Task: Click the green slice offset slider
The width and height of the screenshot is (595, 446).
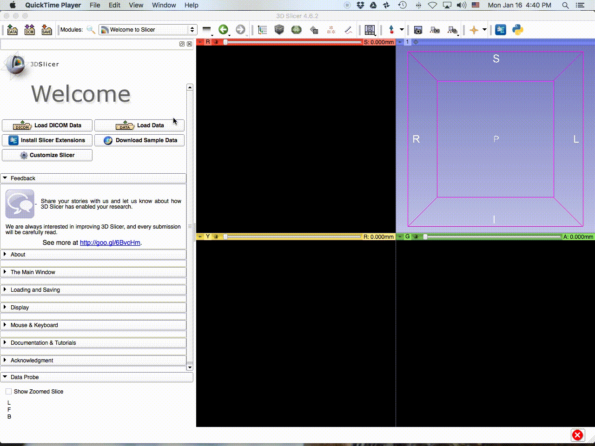Action: click(x=492, y=236)
